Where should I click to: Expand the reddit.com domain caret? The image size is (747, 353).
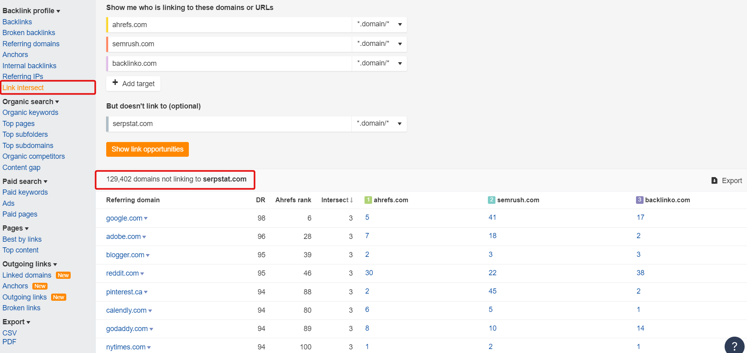(x=142, y=274)
